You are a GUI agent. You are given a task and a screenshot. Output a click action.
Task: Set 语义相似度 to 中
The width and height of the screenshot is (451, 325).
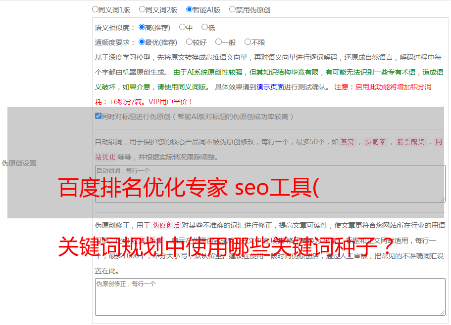[x=182, y=27]
